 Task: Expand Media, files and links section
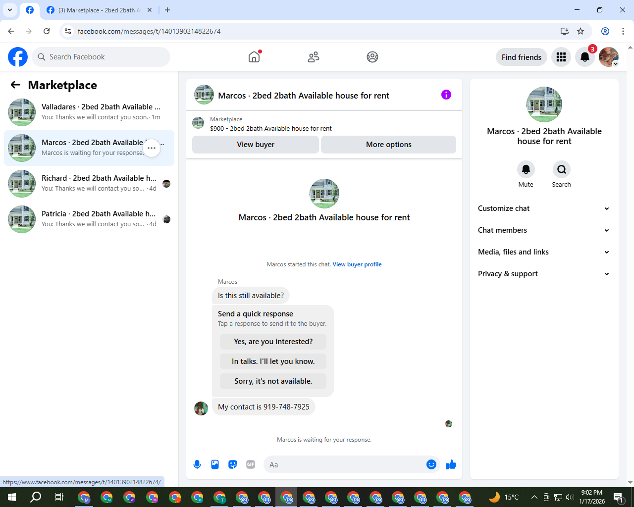(544, 252)
